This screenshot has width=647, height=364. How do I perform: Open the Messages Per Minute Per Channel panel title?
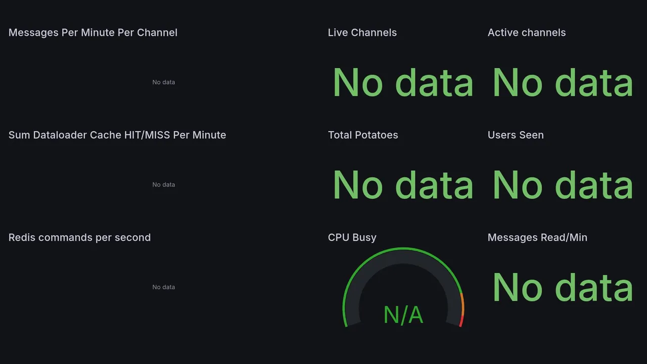93,33
